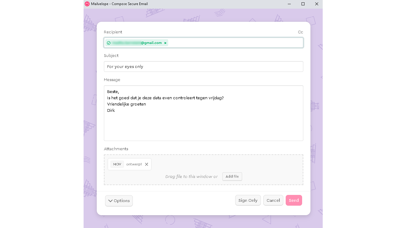Show the Cc field

(x=300, y=32)
